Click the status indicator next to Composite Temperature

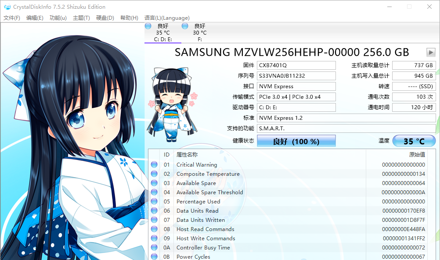click(x=154, y=174)
